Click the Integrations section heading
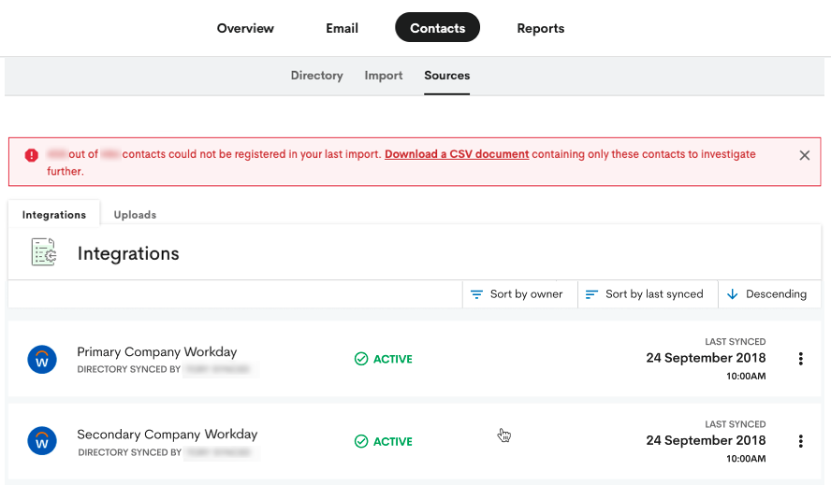831x485 pixels. coord(128,253)
